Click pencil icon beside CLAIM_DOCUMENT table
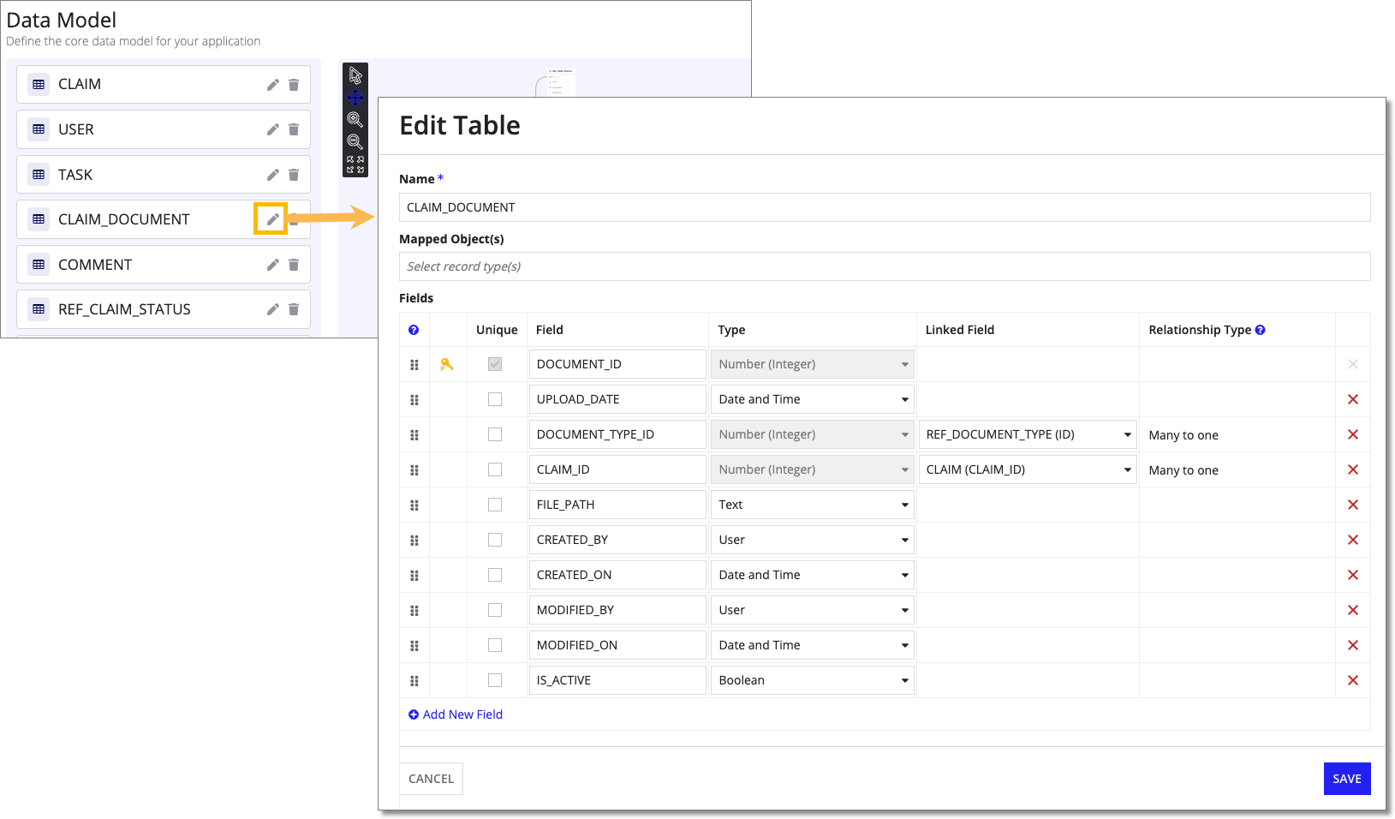The height and width of the screenshot is (819, 1395). [272, 219]
